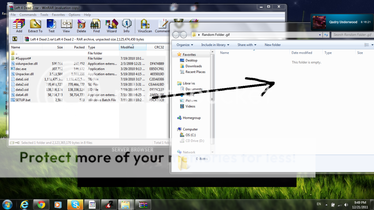Image resolution: width=374 pixels, height=210 pixels.
Task: Run VirusScan from the WinRAR toolbar
Action: [x=145, y=26]
